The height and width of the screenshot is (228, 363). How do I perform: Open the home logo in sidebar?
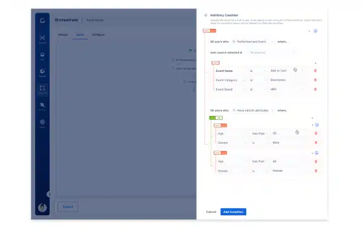click(x=42, y=20)
